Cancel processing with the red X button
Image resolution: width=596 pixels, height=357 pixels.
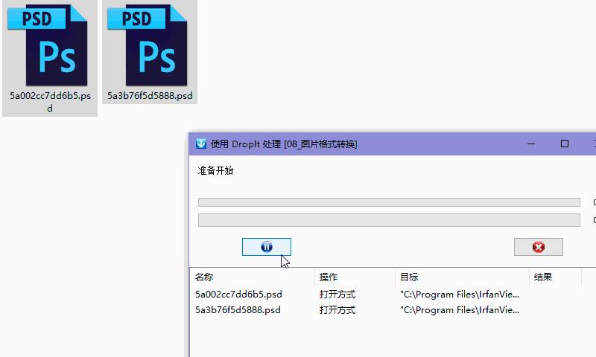[538, 247]
